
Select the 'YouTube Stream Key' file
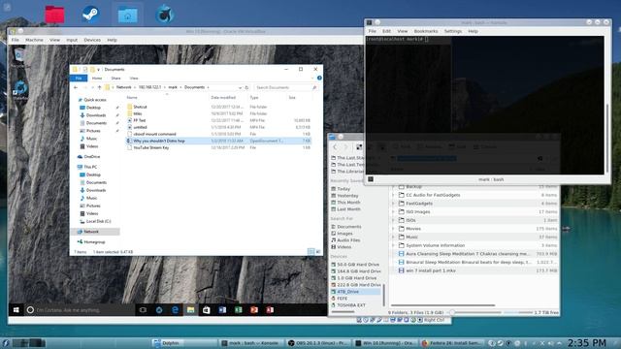coord(151,147)
